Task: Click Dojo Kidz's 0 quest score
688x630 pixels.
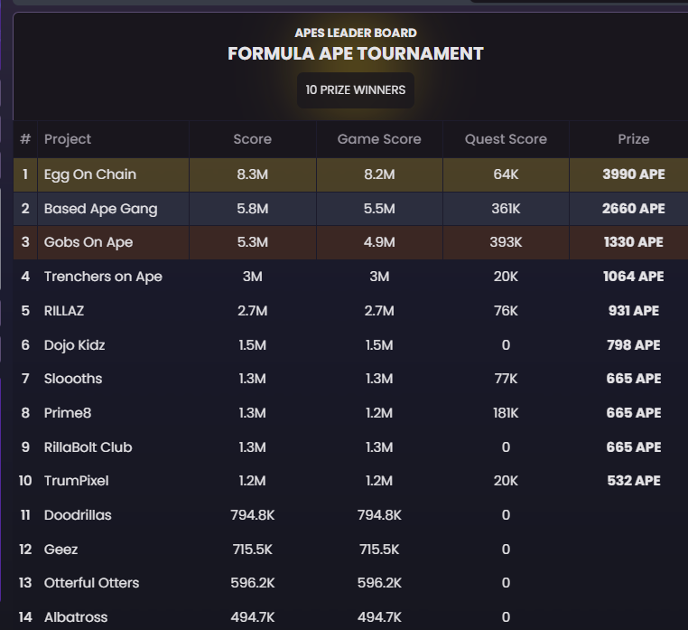Action: click(x=506, y=345)
